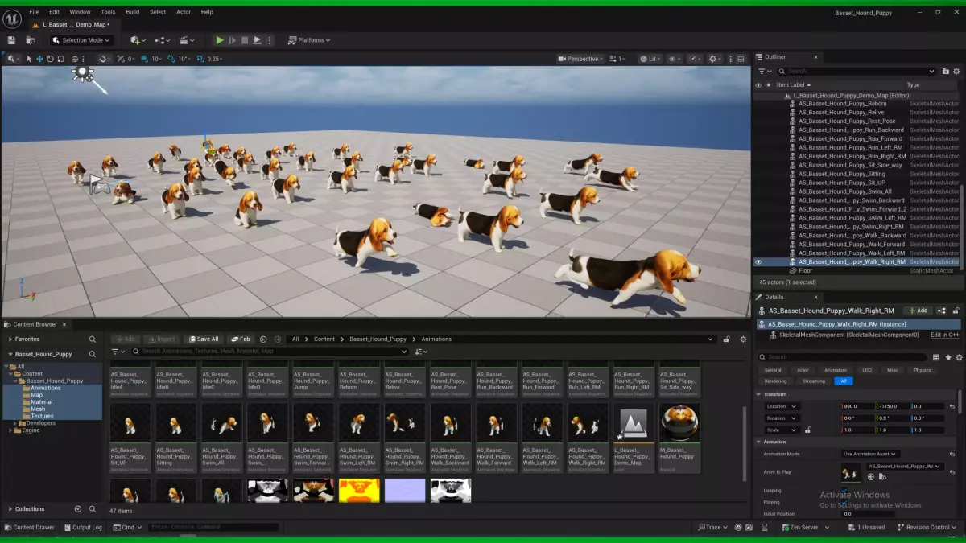Select the Animations folder in tree

tap(46, 388)
